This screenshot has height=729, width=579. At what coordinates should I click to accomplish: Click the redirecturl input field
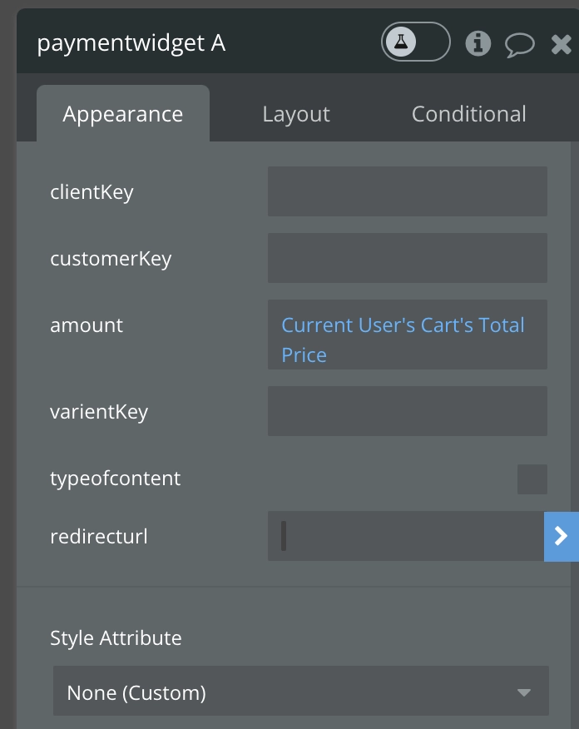(407, 536)
